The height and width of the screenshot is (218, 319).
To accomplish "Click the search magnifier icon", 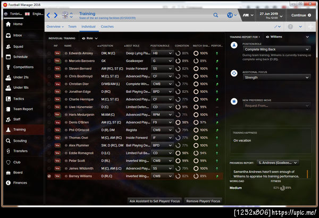I will point(216,15).
